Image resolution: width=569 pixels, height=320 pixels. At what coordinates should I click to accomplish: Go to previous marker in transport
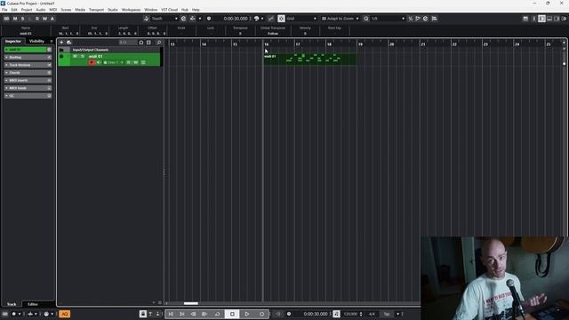click(x=171, y=314)
